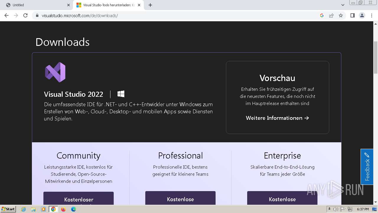Click the Action Center flag icon
Image resolution: width=378 pixels, height=213 pixels.
tap(343, 209)
